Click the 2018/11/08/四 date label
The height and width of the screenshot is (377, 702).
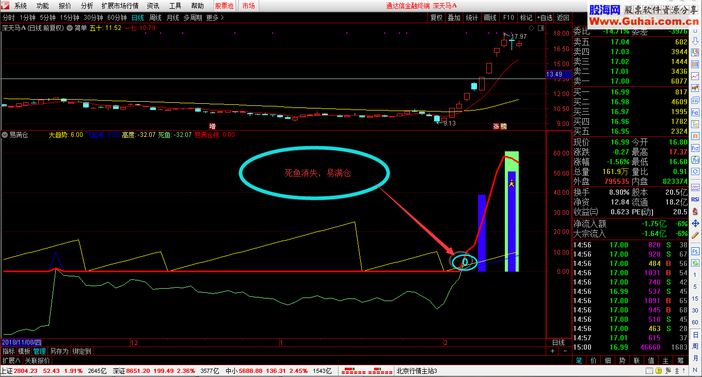point(21,342)
